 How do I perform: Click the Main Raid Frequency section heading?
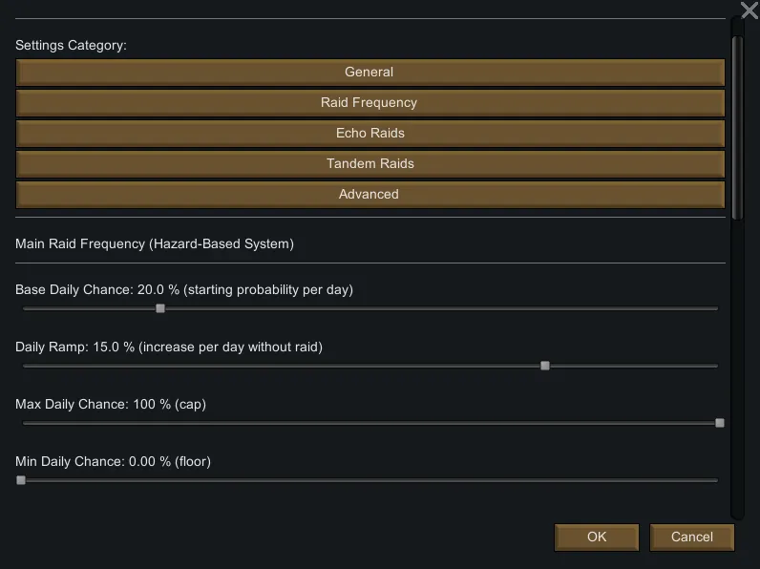tap(155, 244)
